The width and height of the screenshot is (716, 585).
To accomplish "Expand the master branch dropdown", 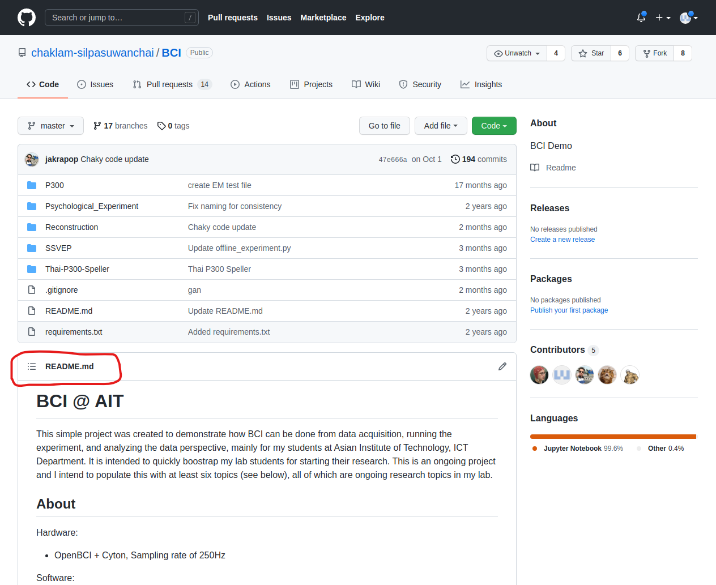I will 51,126.
